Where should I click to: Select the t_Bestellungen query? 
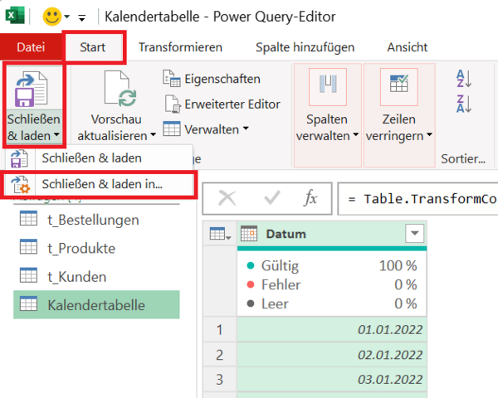(91, 220)
